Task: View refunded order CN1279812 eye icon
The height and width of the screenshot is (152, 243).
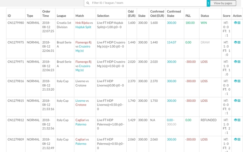Action: (235, 120)
